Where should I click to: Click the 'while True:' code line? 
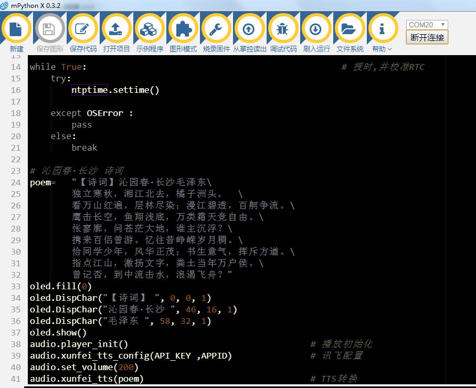[x=58, y=67]
